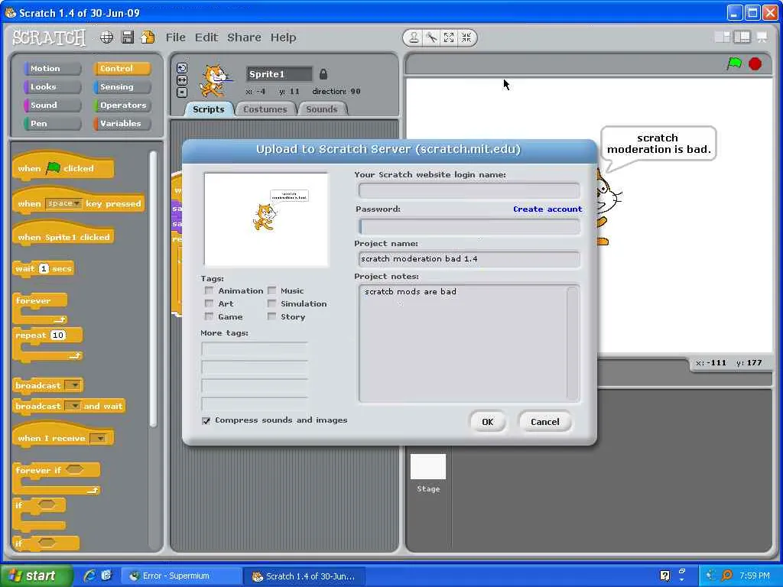Select the Motion block category
Image resolution: width=783 pixels, height=587 pixels.
tap(52, 68)
